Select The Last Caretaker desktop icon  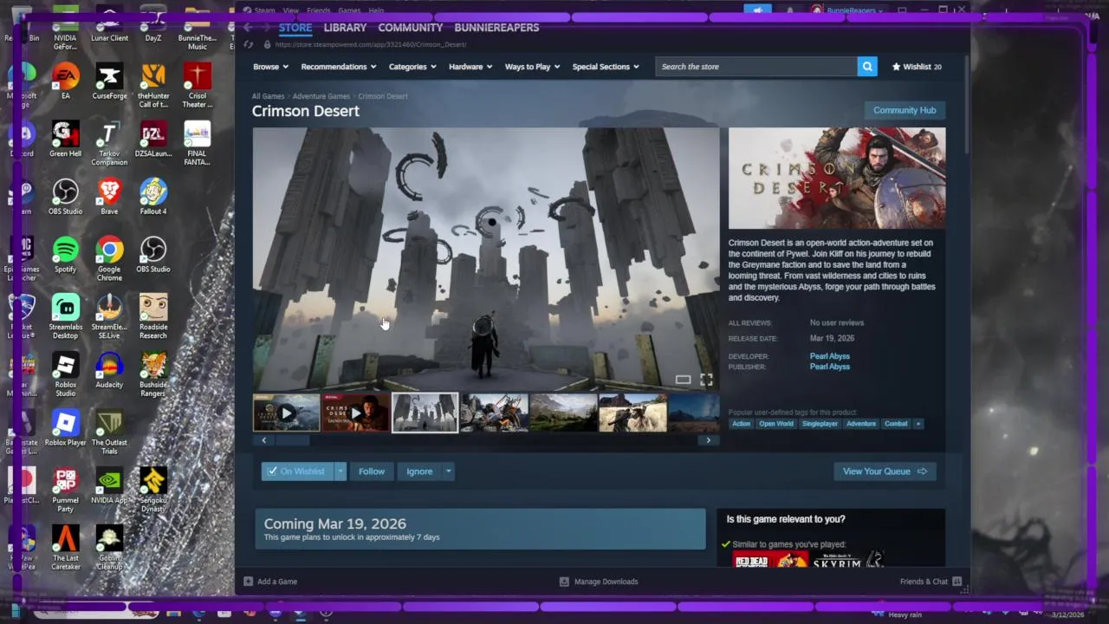point(65,548)
